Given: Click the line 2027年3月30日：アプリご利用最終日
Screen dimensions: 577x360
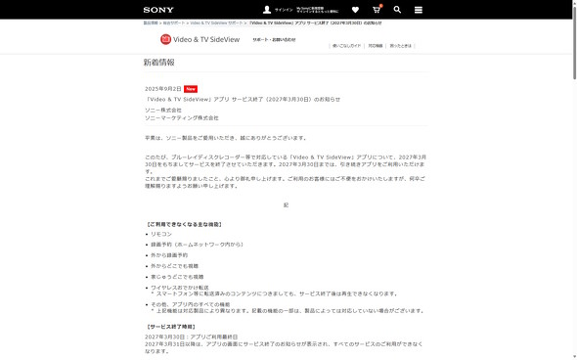Looking at the screenshot, I should [x=192, y=337].
